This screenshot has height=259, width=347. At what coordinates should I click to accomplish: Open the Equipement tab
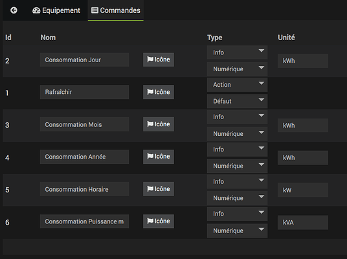(56, 10)
